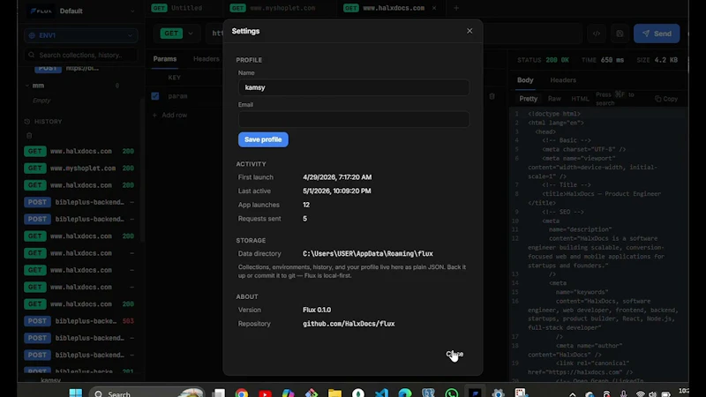Click the Close button at dialog bottom
The width and height of the screenshot is (706, 397).
coord(454,354)
